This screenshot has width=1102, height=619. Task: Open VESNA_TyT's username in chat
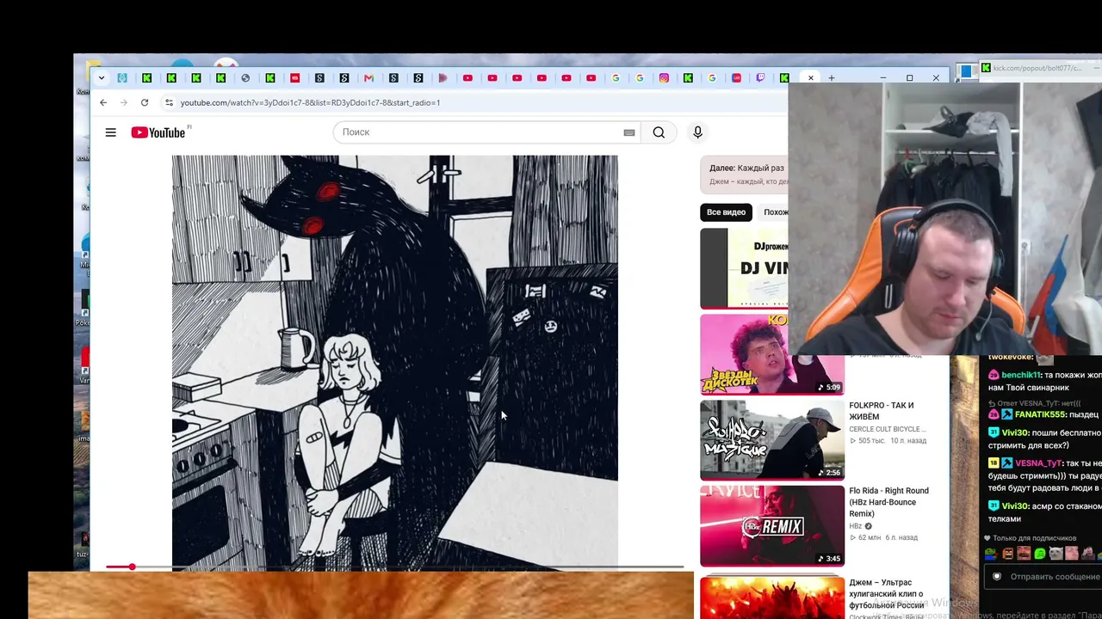point(1040,463)
